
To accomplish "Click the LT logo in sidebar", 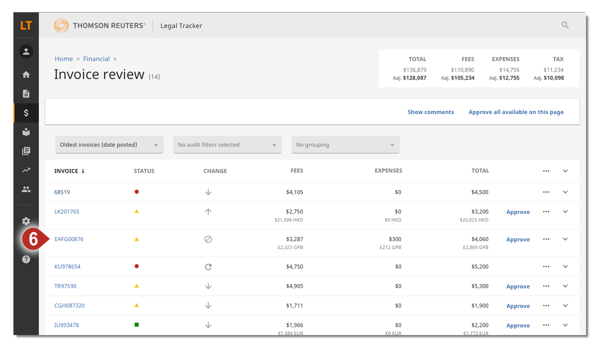I will pos(26,26).
